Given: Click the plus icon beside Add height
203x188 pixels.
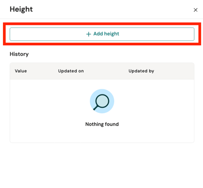Looking at the screenshot, I should pyautogui.click(x=88, y=34).
